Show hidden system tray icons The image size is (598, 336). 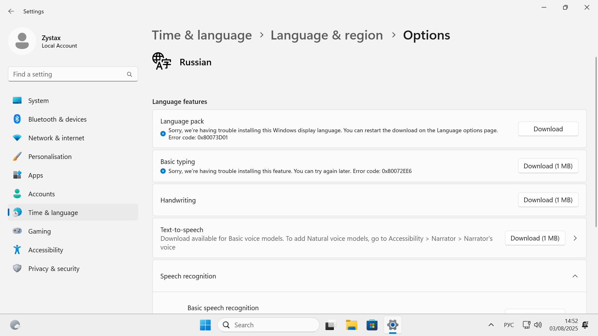coord(491,325)
